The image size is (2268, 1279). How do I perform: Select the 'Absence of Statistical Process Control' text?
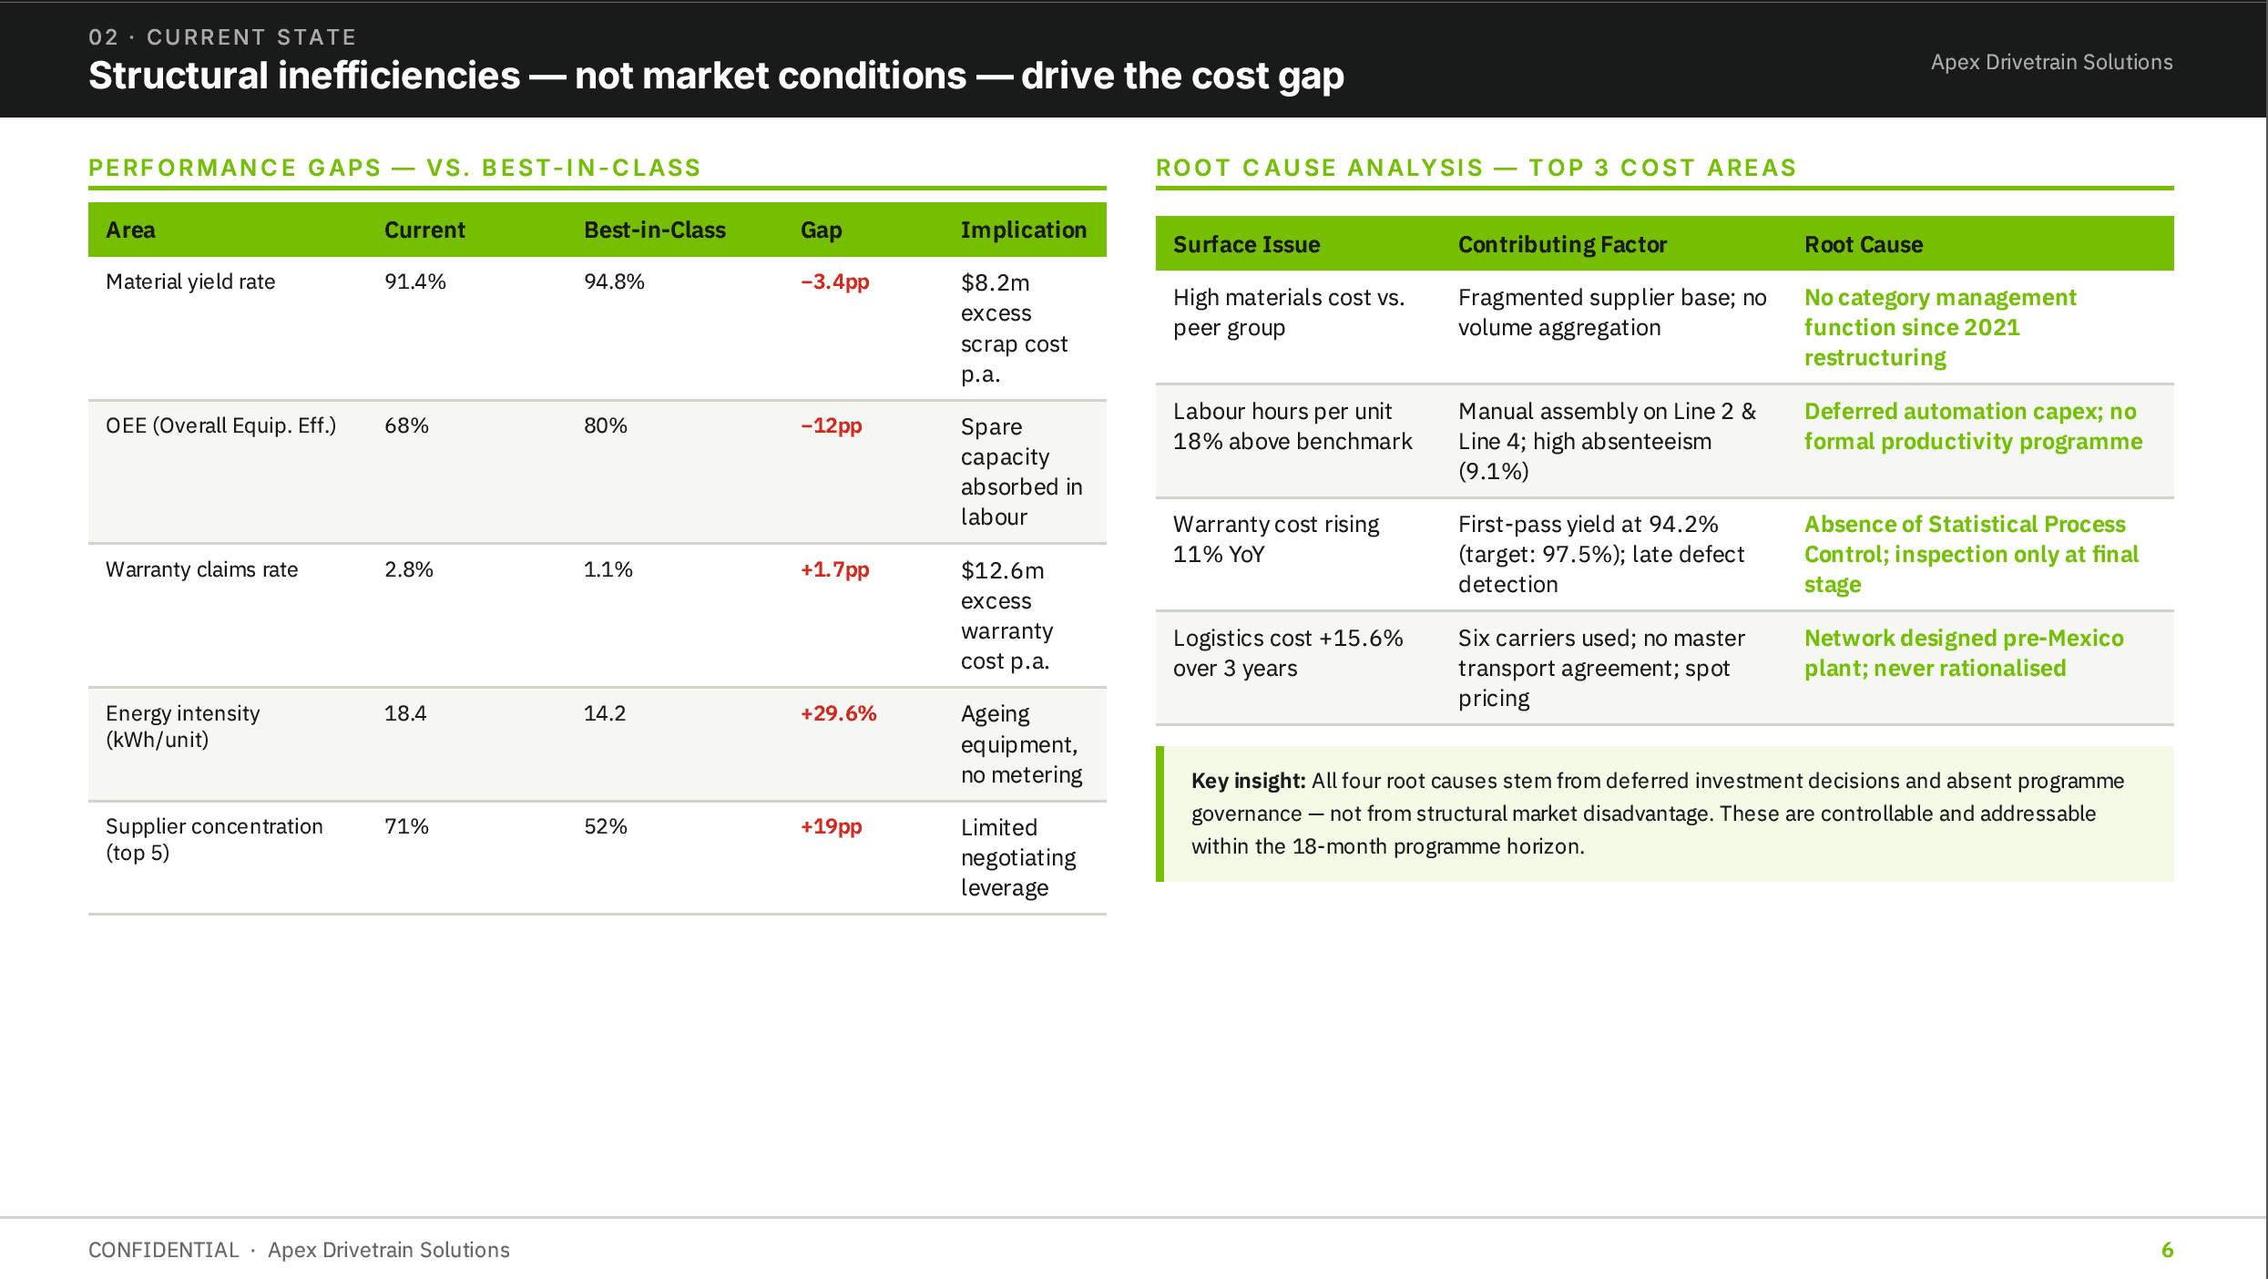click(1971, 554)
